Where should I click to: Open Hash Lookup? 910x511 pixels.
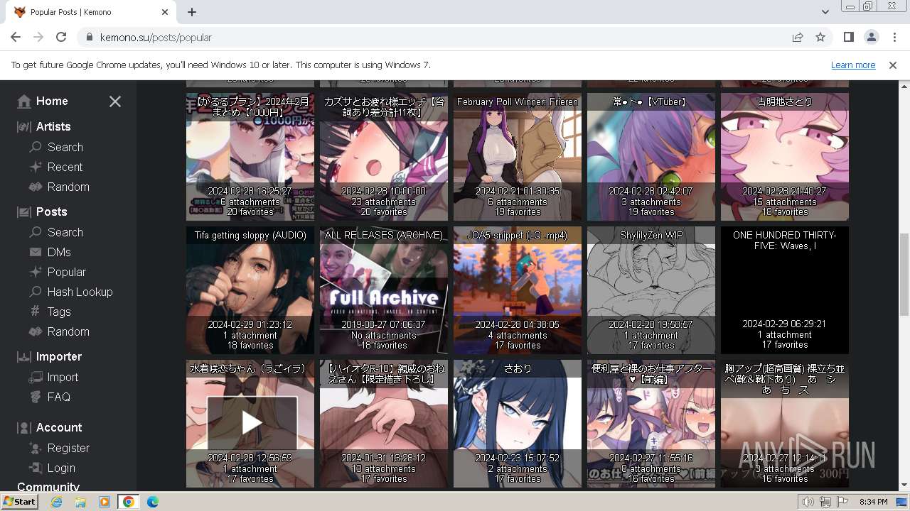(x=71, y=292)
